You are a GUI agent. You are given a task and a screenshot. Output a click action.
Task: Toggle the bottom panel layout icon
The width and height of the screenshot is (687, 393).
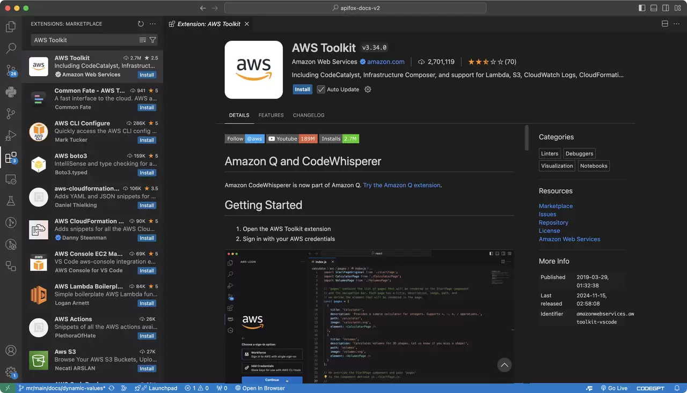coord(654,8)
